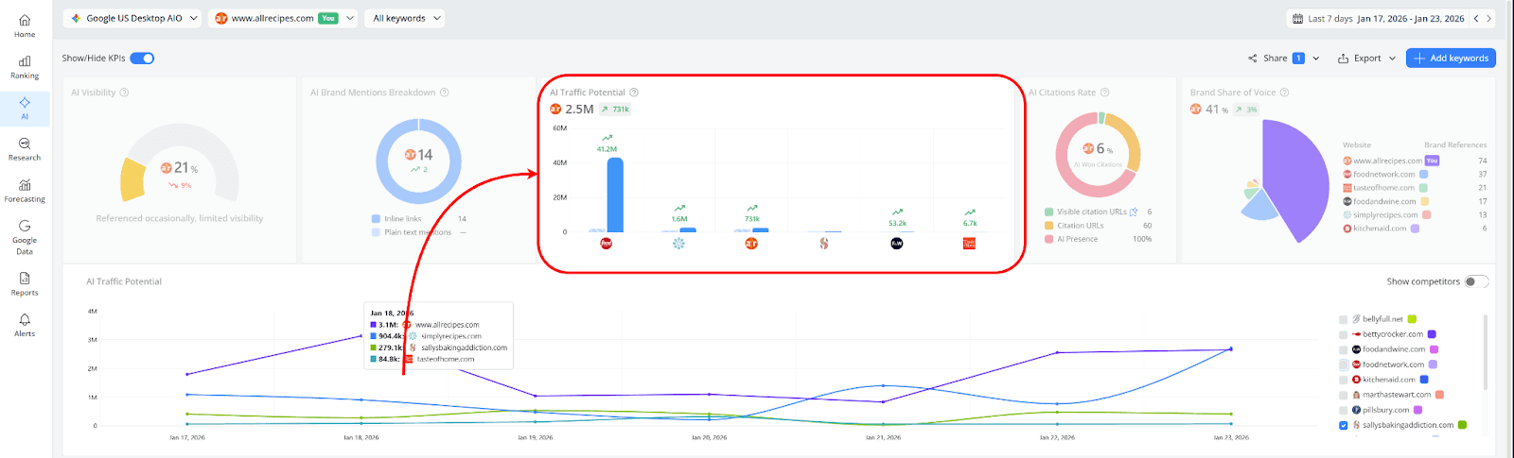
Task: Open the AI section in sidebar
Action: pyautogui.click(x=25, y=108)
